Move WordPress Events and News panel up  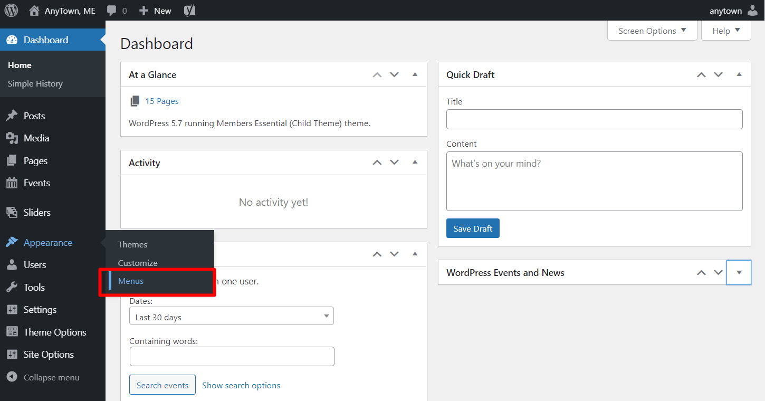pyautogui.click(x=701, y=273)
